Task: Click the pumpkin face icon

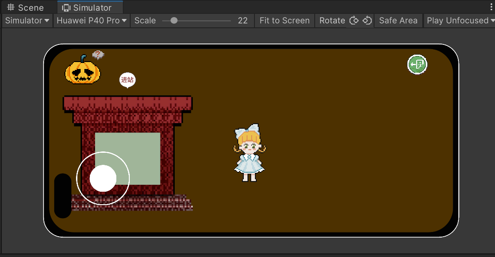Action: pyautogui.click(x=82, y=71)
